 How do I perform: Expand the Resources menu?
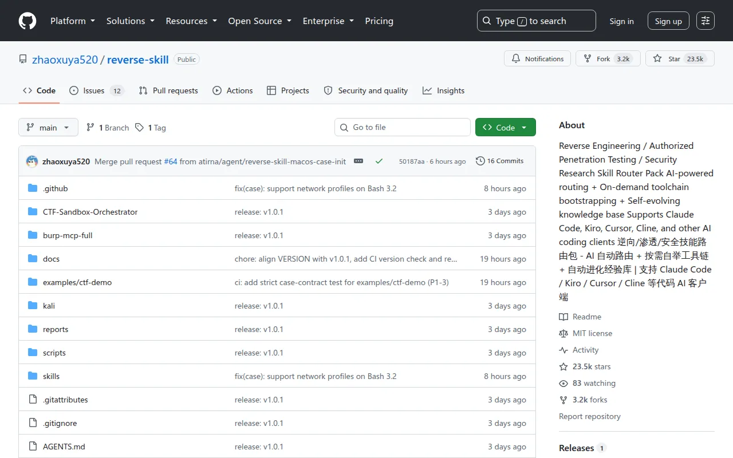pos(191,21)
